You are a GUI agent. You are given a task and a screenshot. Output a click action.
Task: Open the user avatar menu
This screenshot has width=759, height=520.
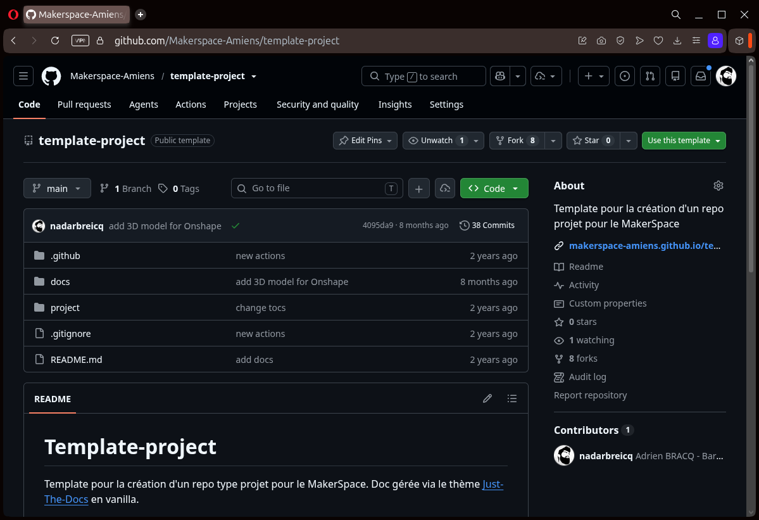pyautogui.click(x=726, y=76)
